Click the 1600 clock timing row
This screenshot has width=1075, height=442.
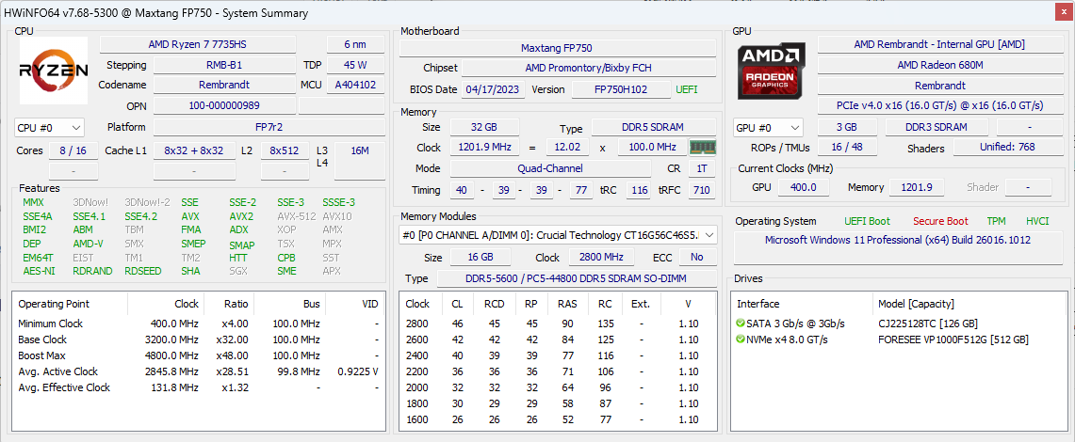coord(558,419)
